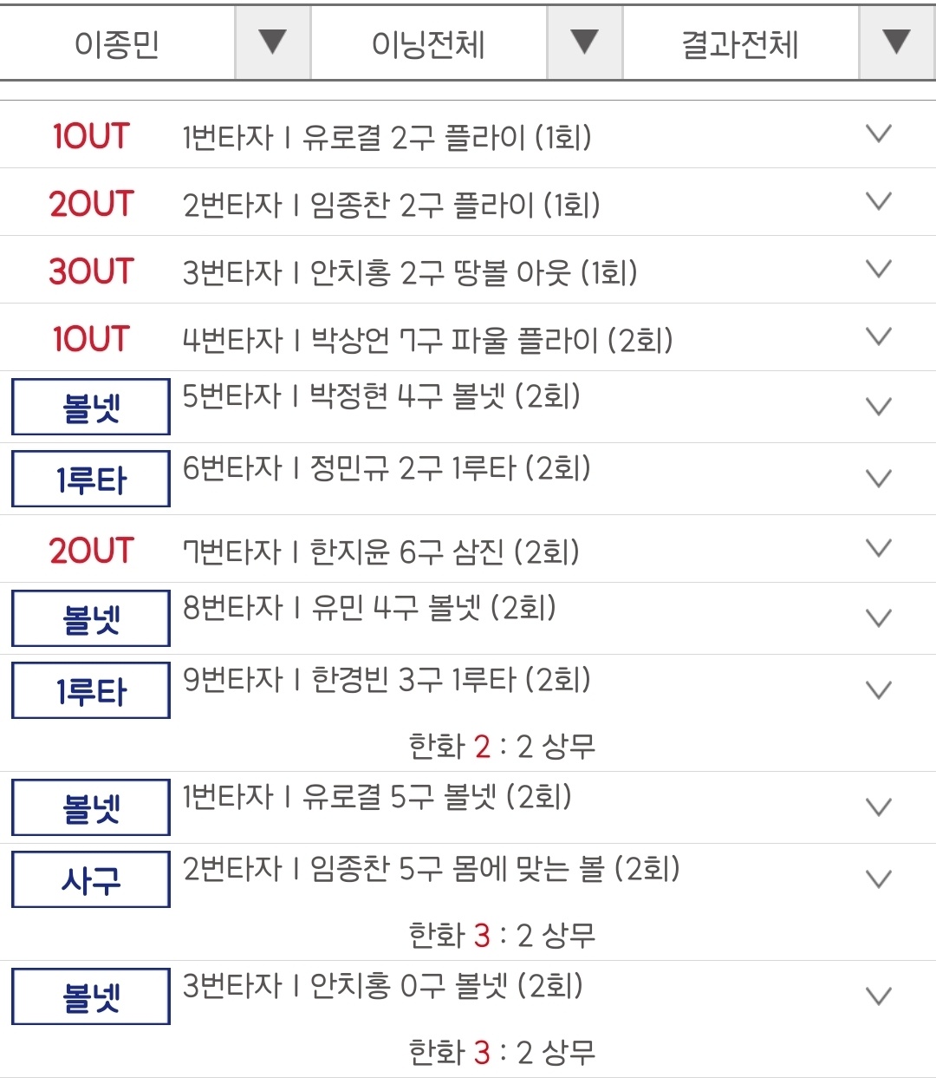Expand 1번타자 유로결 2구 플라이 row
936x1084 pixels.
tap(879, 134)
